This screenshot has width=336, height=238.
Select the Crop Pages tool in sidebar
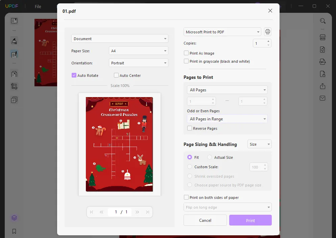pyautogui.click(x=14, y=86)
